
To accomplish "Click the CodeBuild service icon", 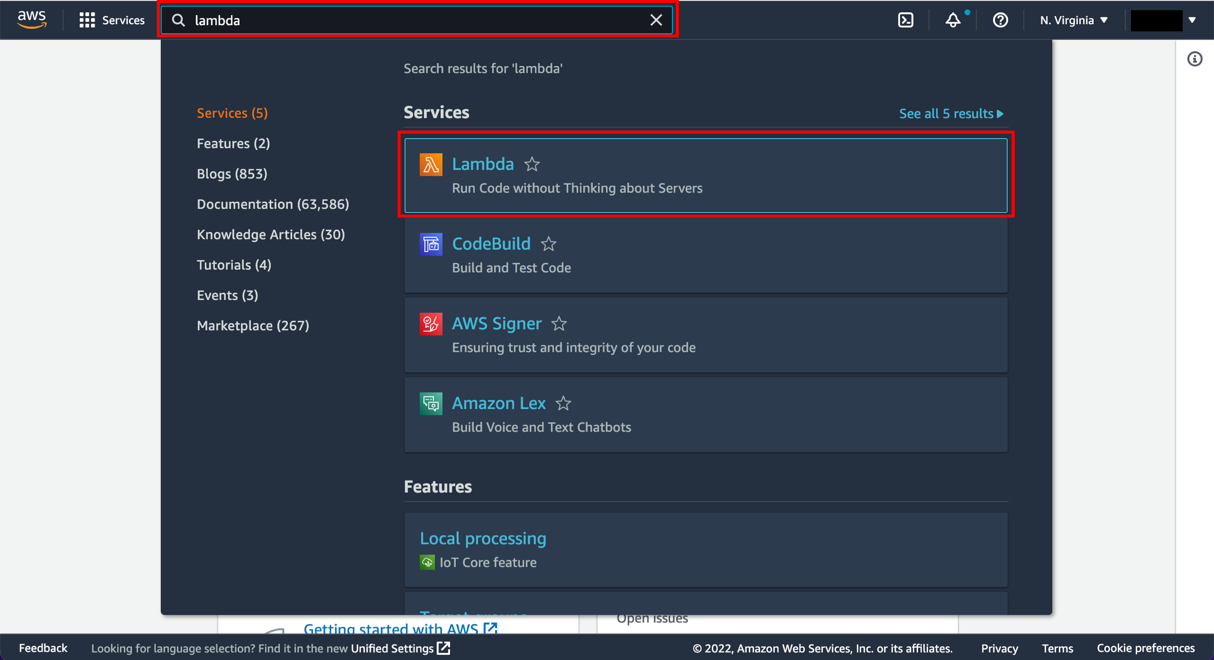I will tap(430, 244).
